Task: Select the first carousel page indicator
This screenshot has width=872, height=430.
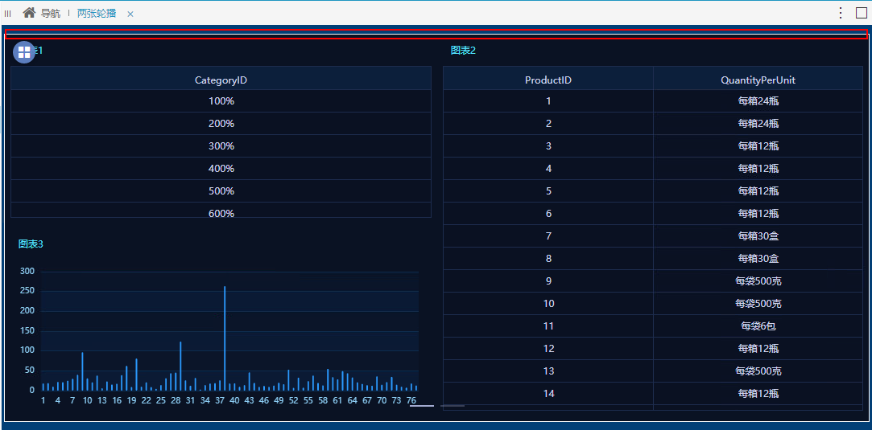Action: pos(422,406)
